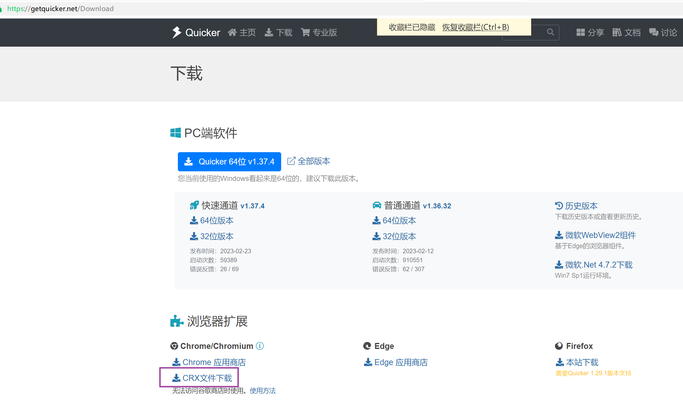
Task: Click the 下载 page heading
Action: pos(187,73)
